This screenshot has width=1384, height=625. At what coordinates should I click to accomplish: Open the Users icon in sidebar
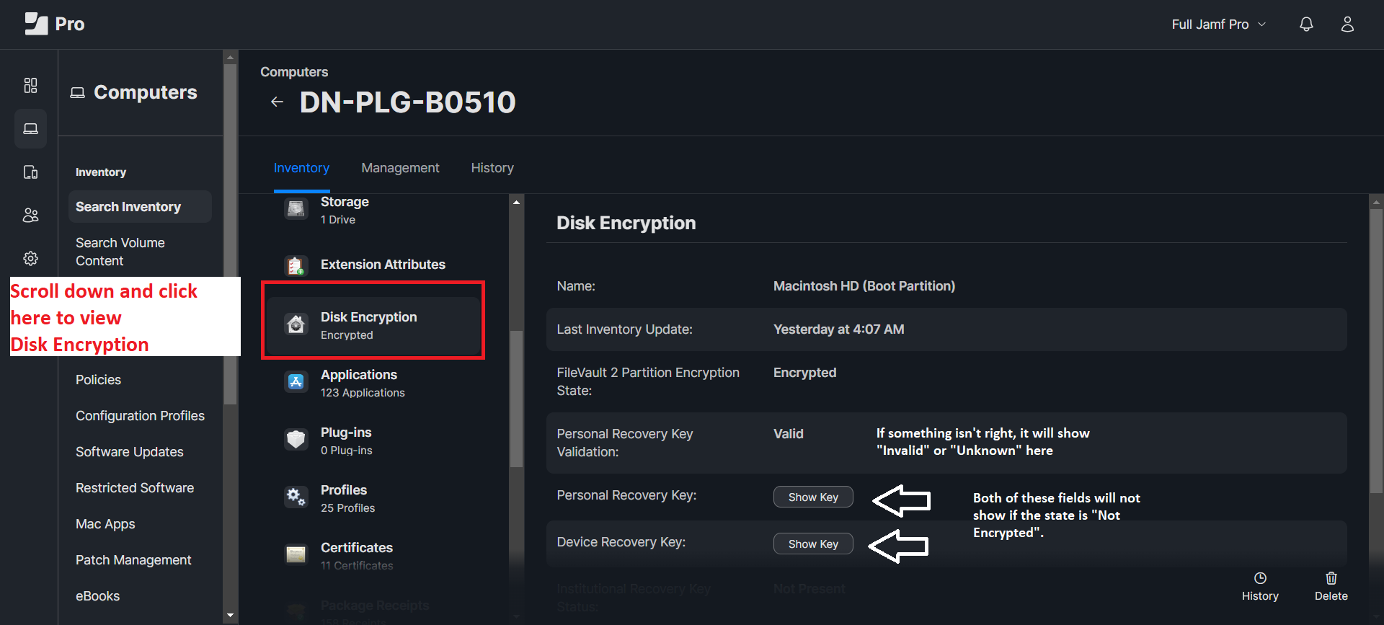[x=30, y=216]
